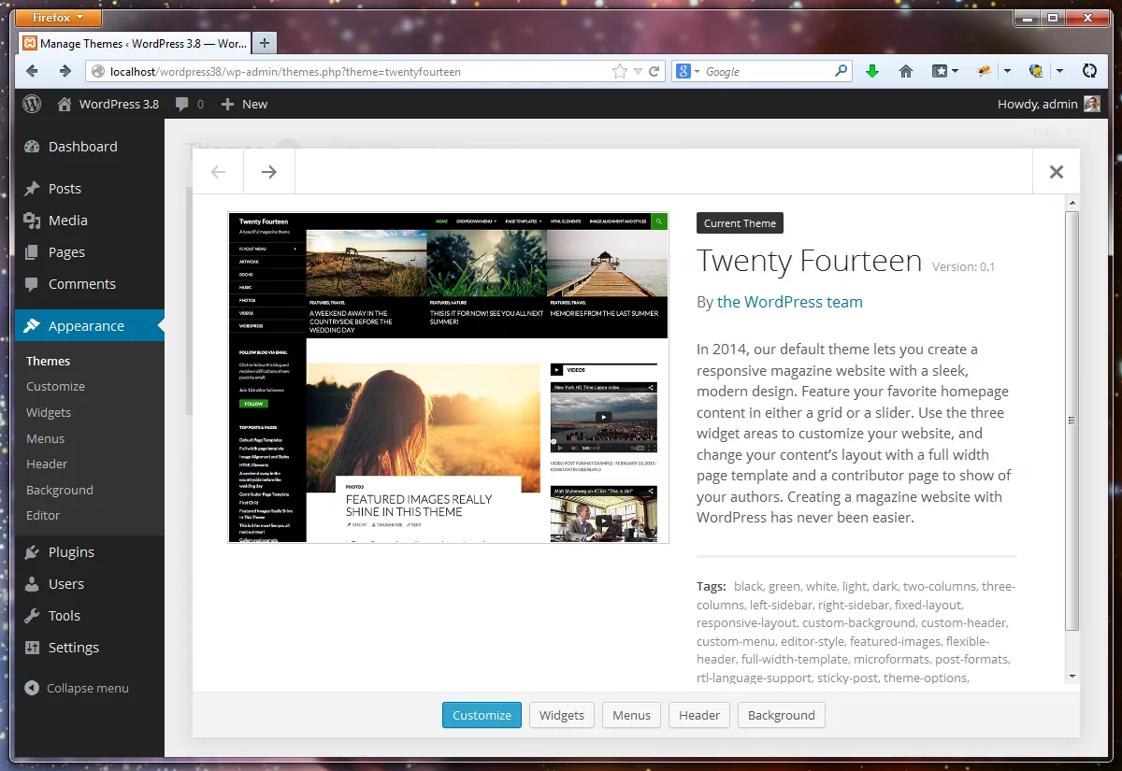Click the Background button in theme footer
The width and height of the screenshot is (1122, 771).
click(782, 715)
